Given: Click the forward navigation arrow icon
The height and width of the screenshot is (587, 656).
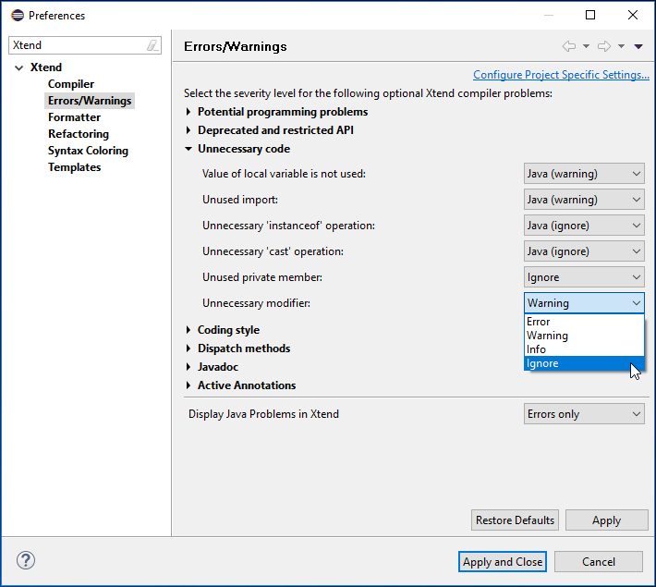Looking at the screenshot, I should (x=604, y=46).
